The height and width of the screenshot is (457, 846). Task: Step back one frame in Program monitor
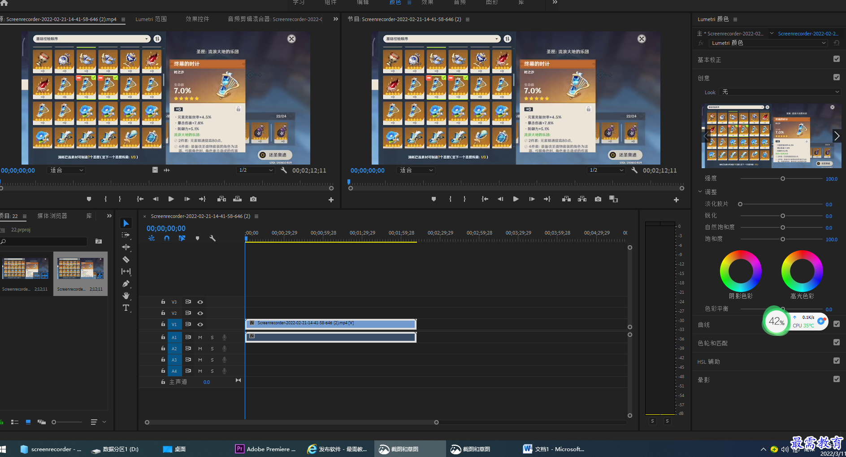coord(500,199)
